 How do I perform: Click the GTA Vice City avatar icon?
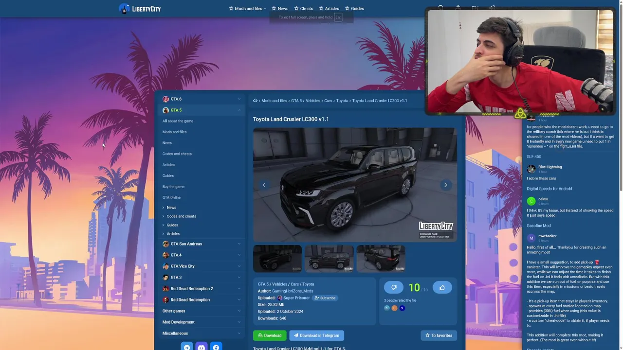coord(165,266)
